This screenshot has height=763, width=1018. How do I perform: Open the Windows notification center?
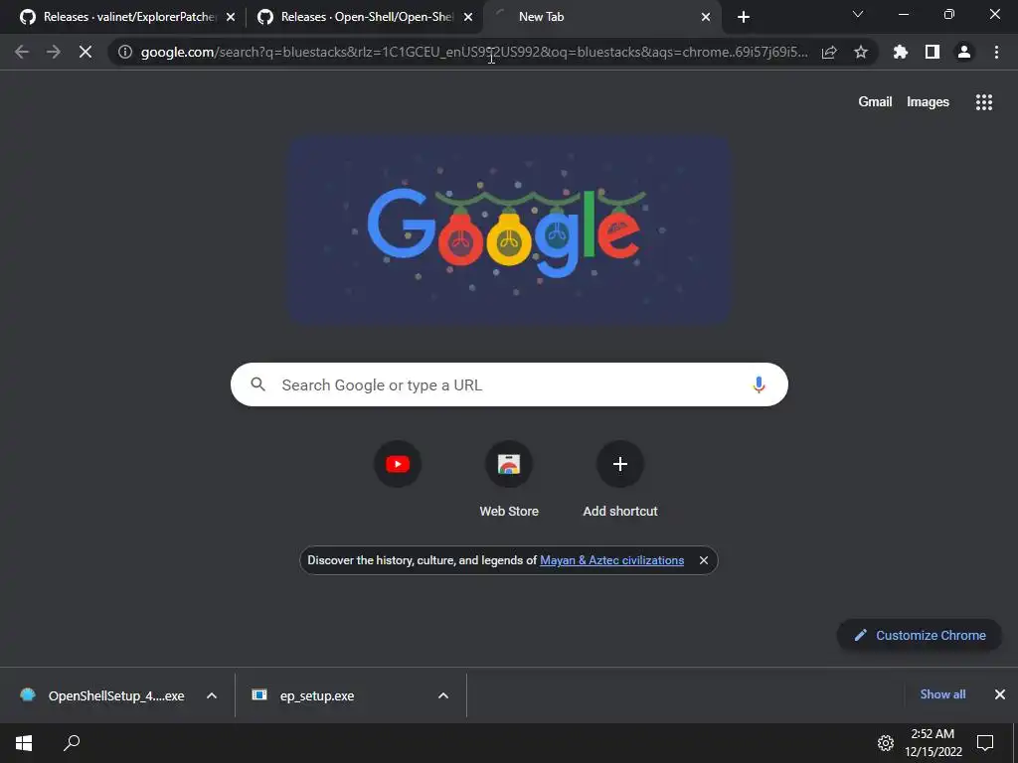pos(985,743)
